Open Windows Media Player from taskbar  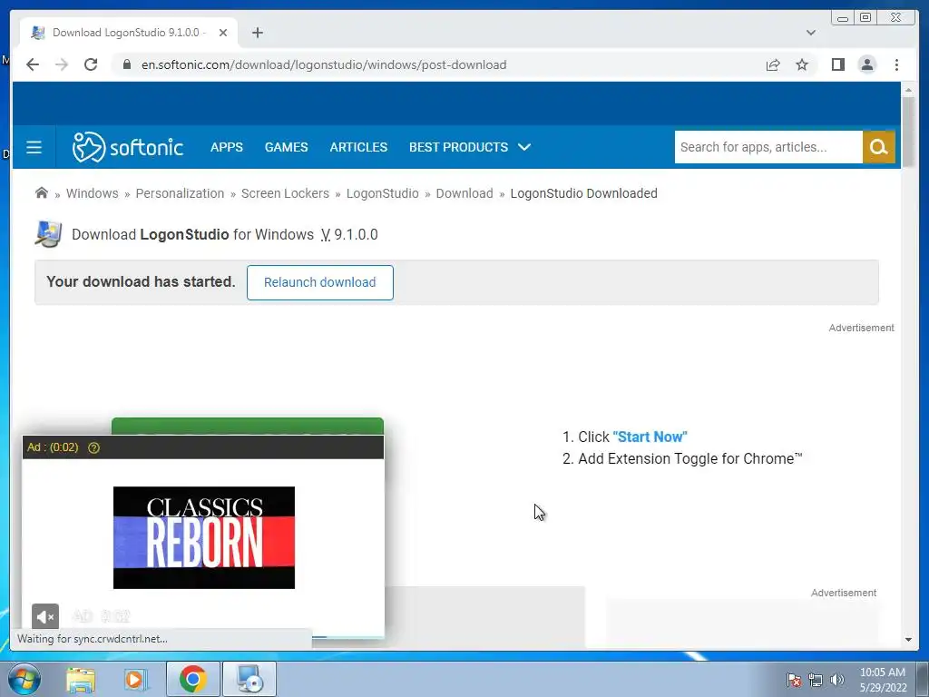(x=136, y=679)
